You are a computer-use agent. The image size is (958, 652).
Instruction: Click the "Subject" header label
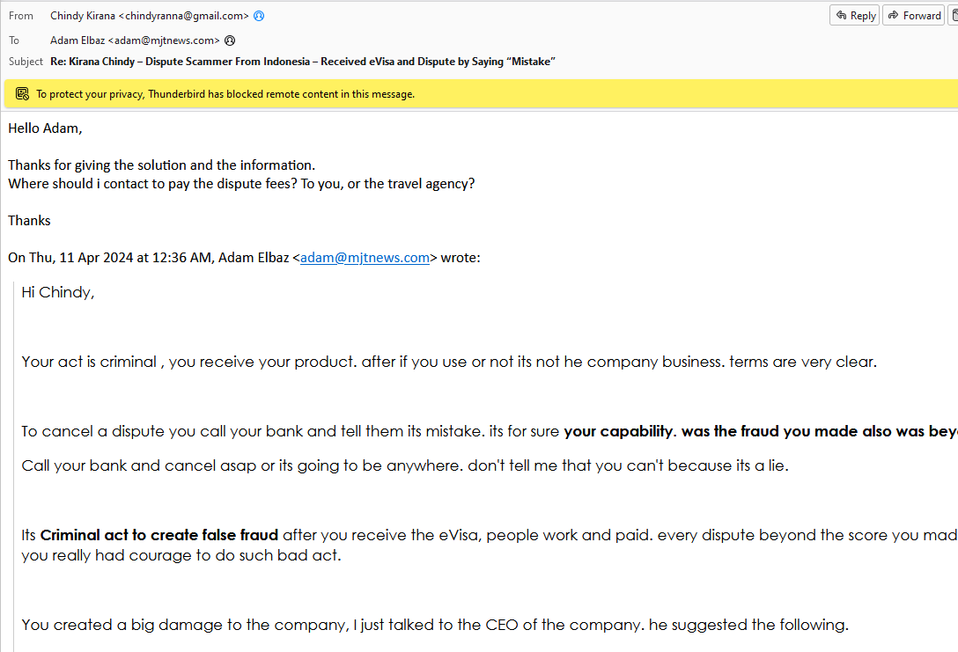26,62
